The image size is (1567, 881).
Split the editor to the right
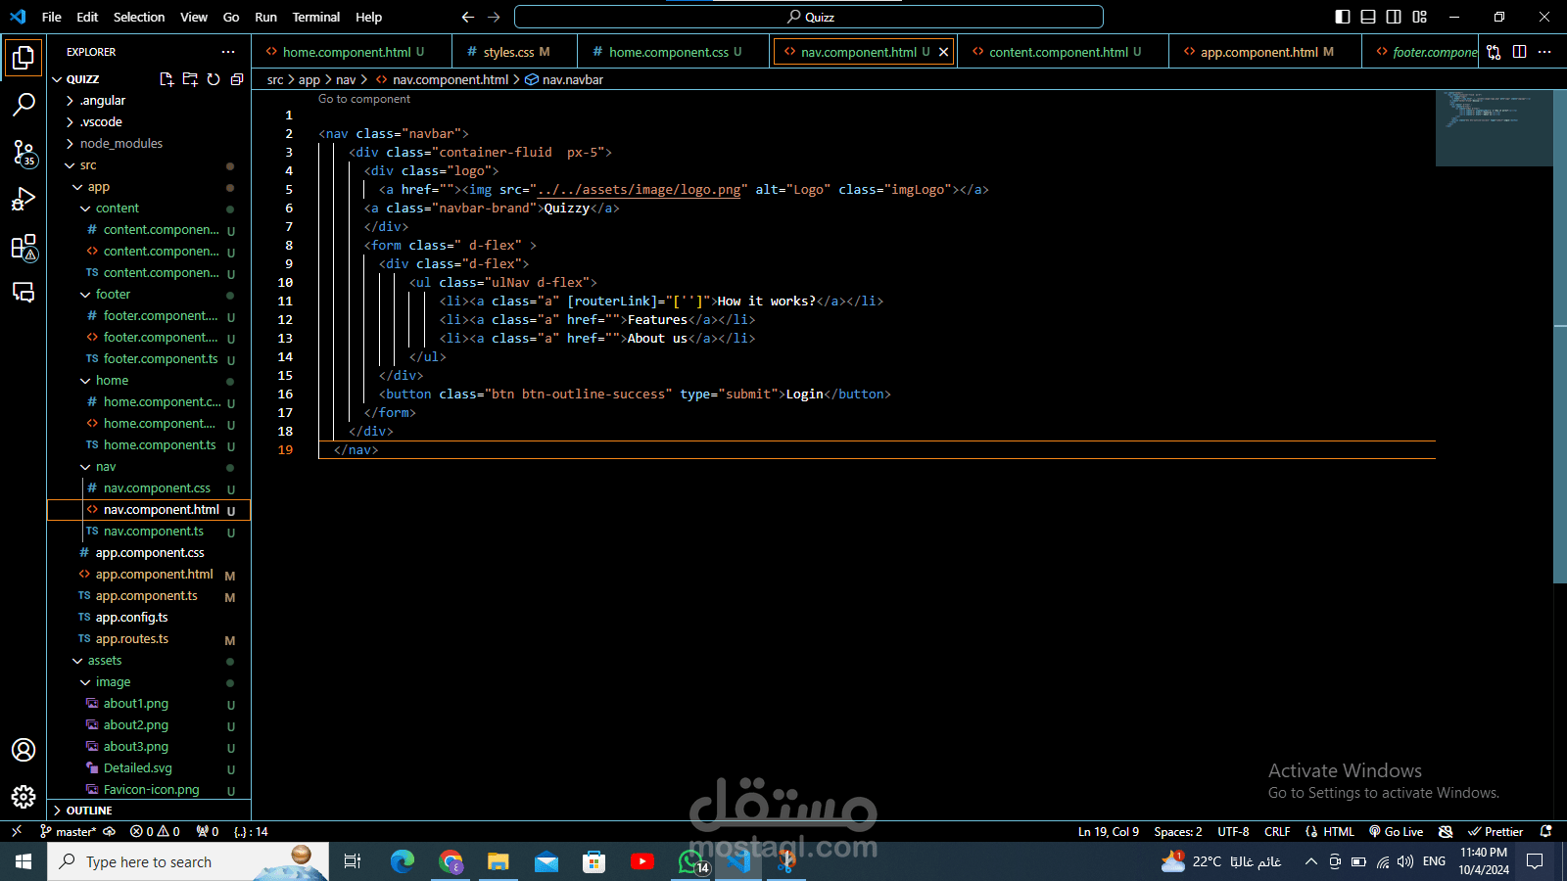pos(1519,52)
